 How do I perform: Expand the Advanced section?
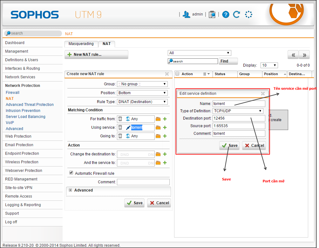point(71,190)
